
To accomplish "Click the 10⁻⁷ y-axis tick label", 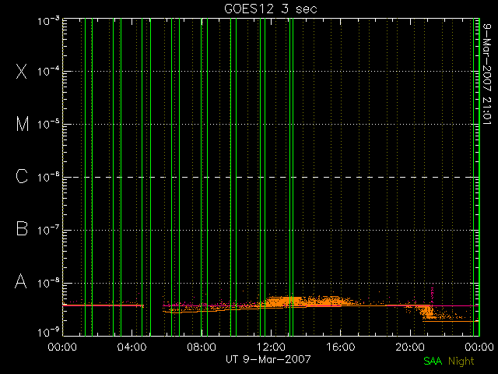I will click(48, 230).
